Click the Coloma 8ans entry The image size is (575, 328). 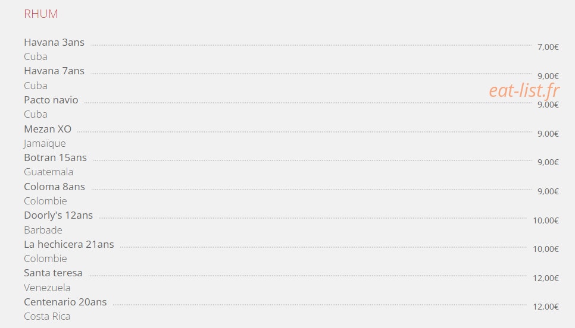pyautogui.click(x=54, y=187)
